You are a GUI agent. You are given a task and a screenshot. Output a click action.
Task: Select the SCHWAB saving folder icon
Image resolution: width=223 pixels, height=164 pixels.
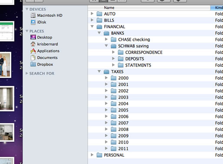click(x=113, y=46)
